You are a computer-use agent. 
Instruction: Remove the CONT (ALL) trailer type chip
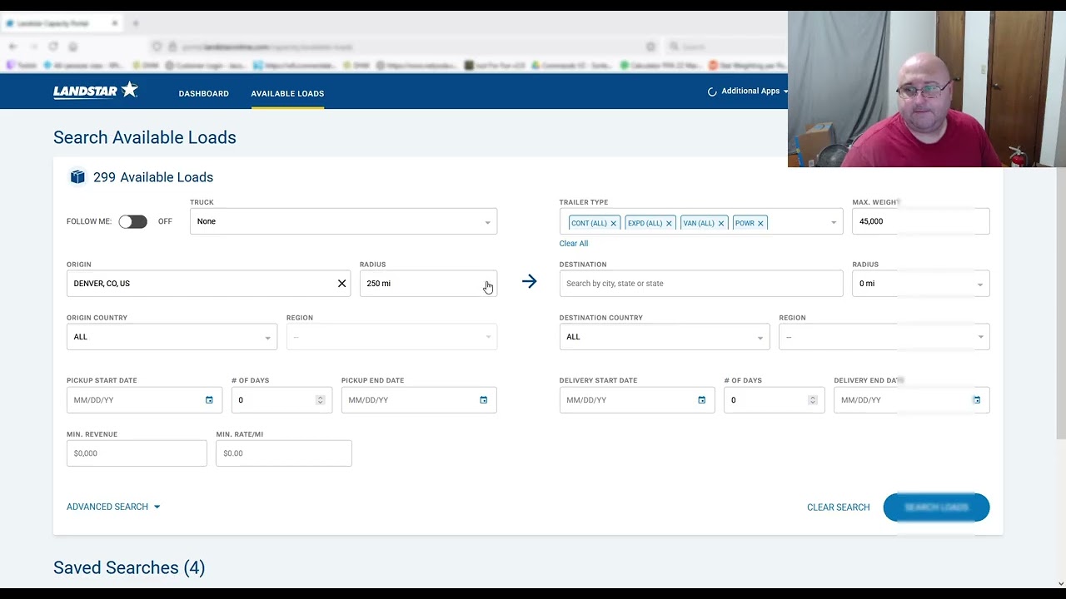[614, 223]
